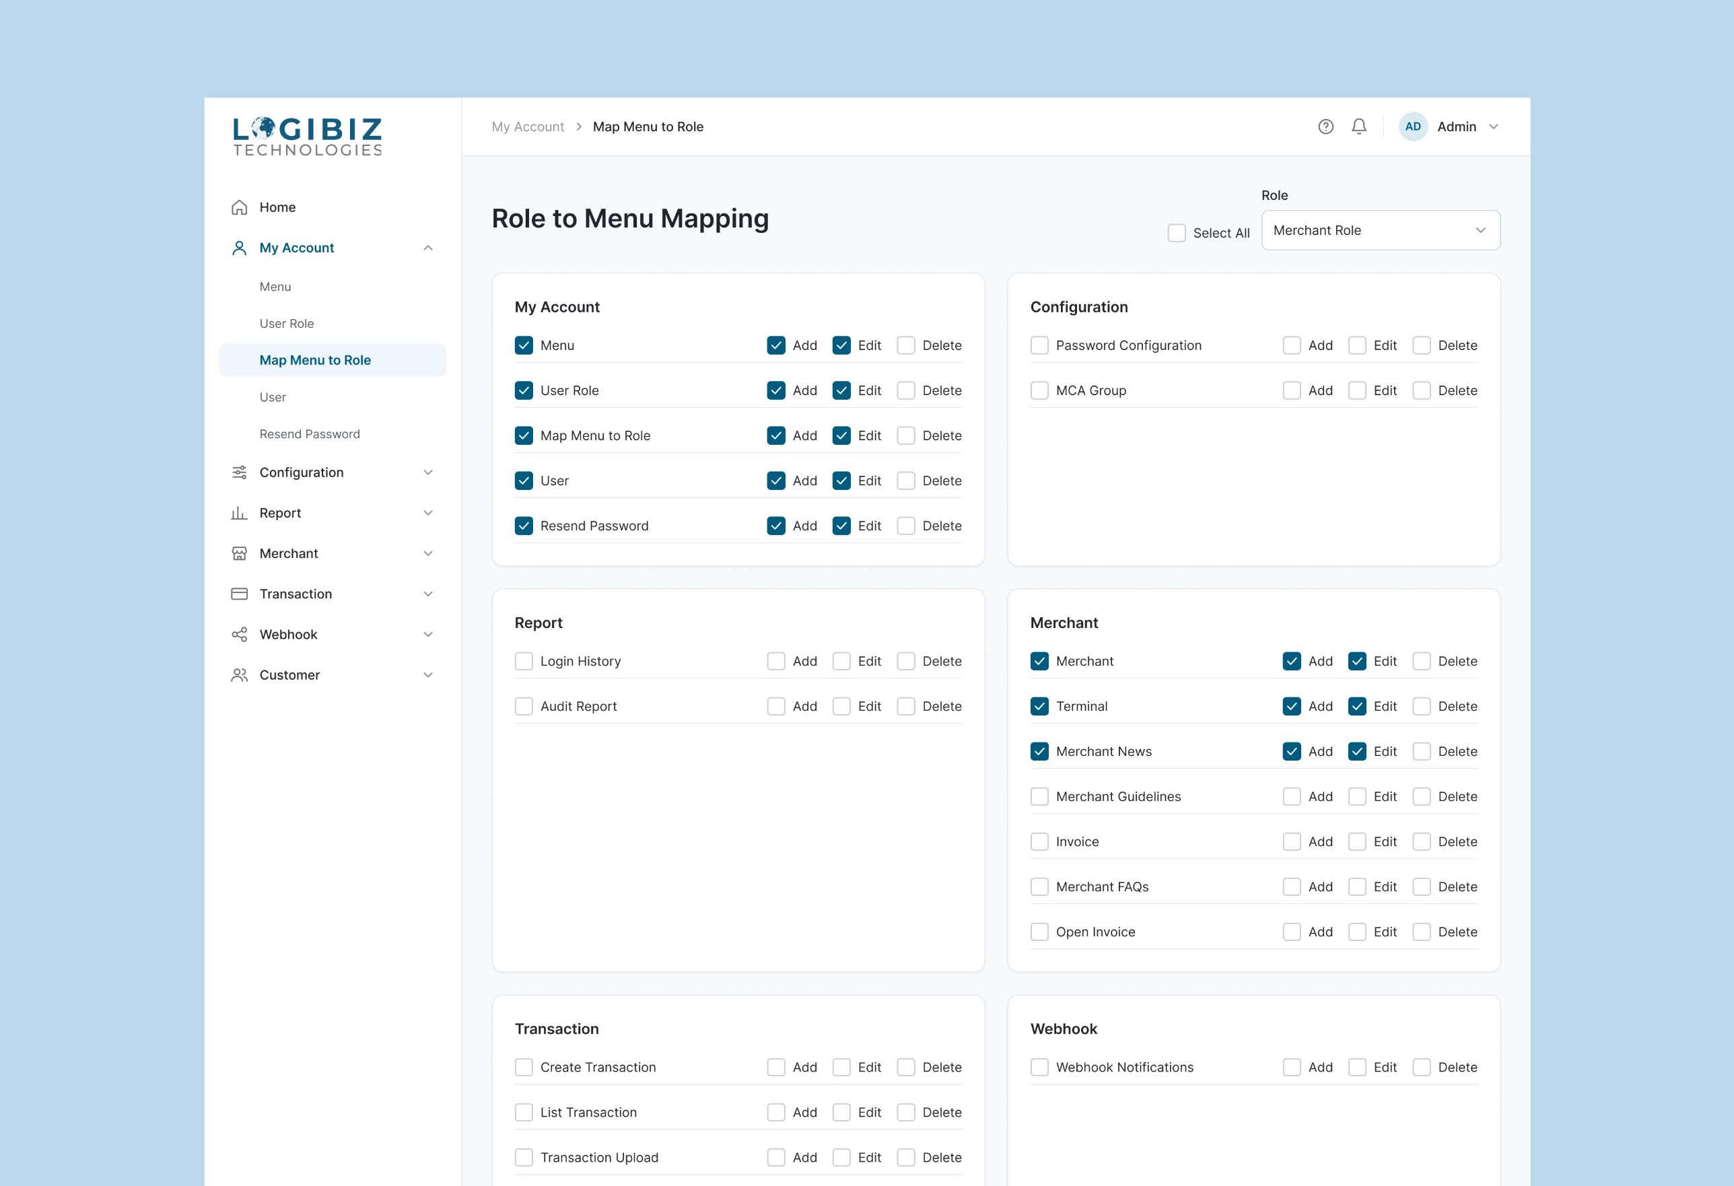Image resolution: width=1734 pixels, height=1186 pixels.
Task: Check Edit for Merchant FAQs
Action: pyautogui.click(x=1356, y=887)
